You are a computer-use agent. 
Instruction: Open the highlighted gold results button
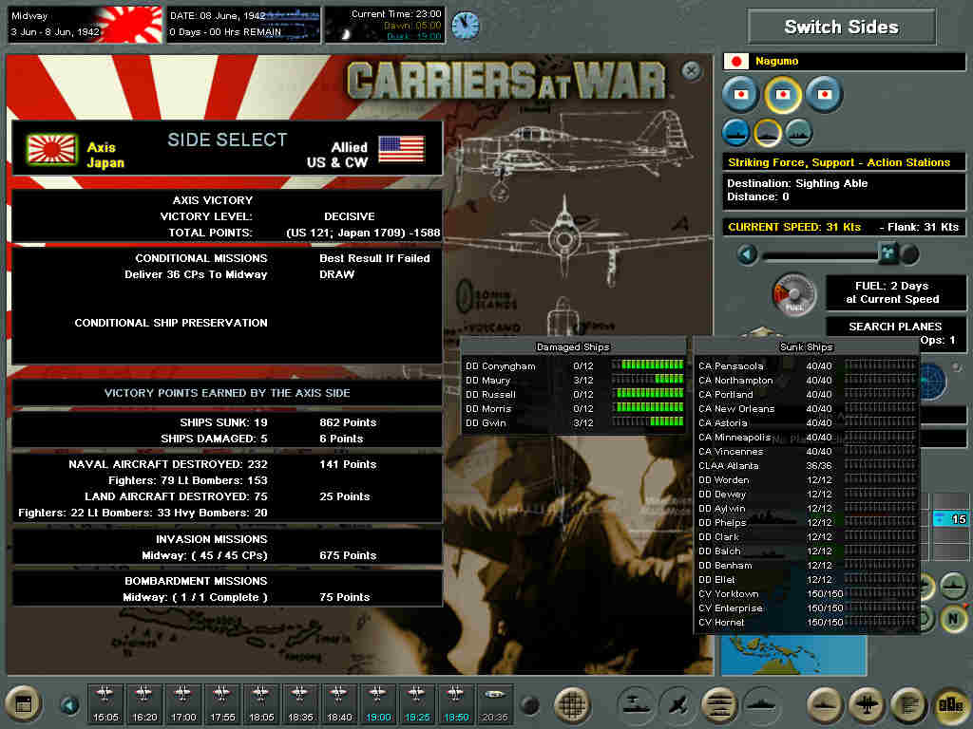click(950, 704)
